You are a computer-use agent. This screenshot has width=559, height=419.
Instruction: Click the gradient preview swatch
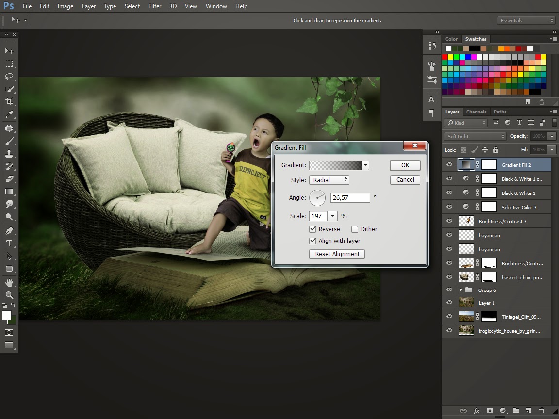pos(336,165)
